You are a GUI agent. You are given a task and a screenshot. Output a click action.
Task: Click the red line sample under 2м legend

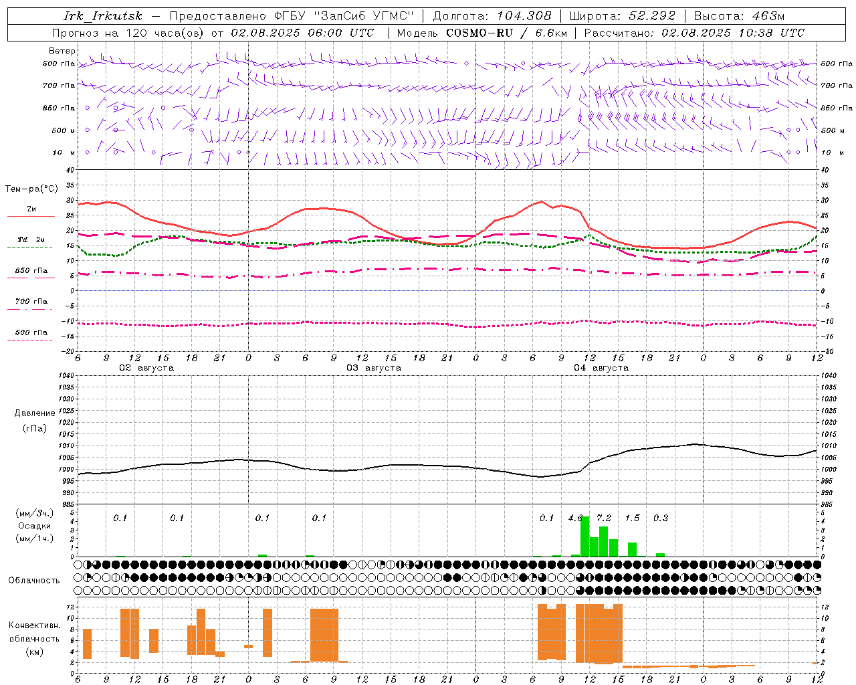pyautogui.click(x=31, y=216)
